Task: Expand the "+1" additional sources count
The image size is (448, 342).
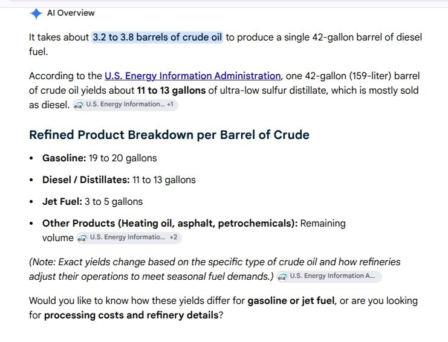Action: coord(170,105)
